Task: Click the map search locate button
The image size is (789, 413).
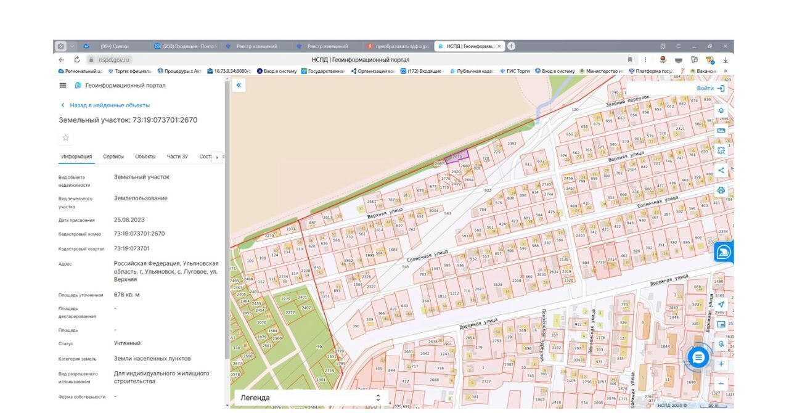Action: (x=721, y=344)
